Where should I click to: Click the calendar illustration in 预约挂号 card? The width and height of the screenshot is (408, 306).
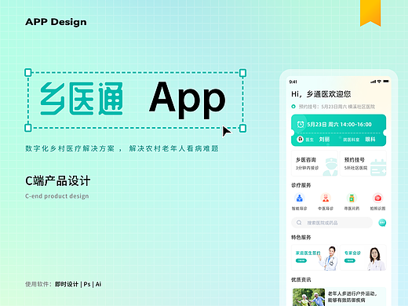[378, 167]
